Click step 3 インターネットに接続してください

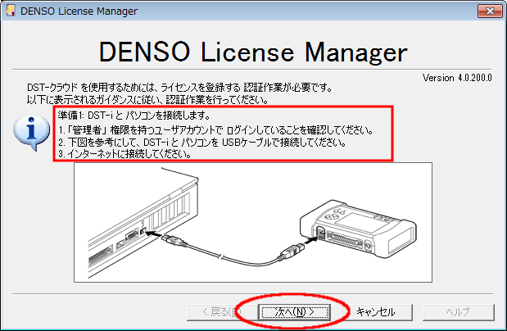124,154
